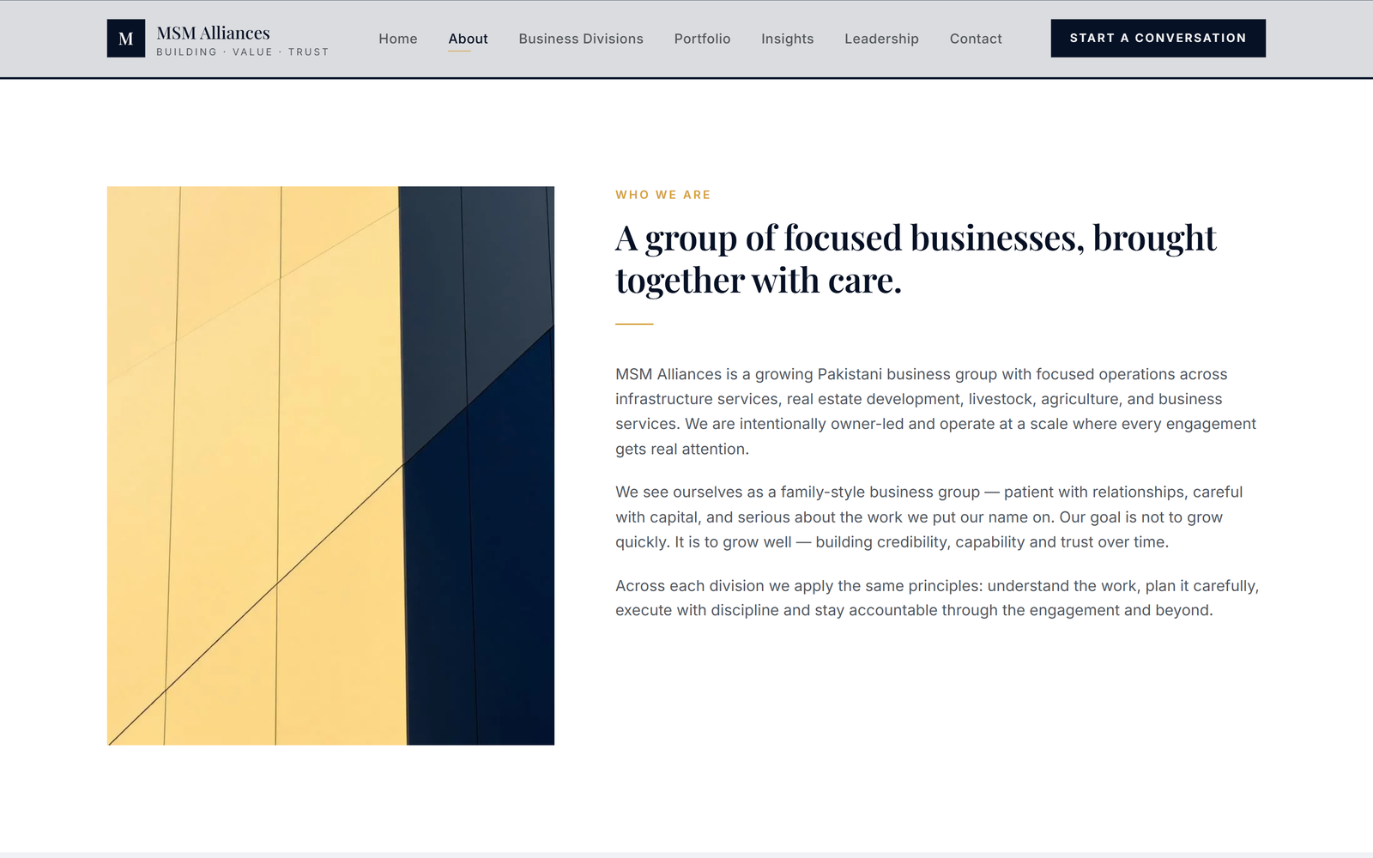Open Business Divisions from the navigation

point(581,39)
